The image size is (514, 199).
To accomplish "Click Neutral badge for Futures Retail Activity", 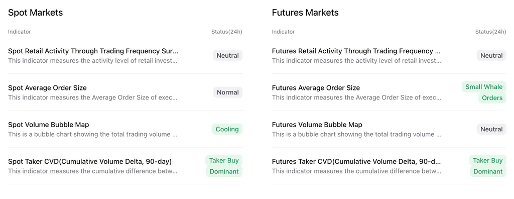I will point(491,55).
